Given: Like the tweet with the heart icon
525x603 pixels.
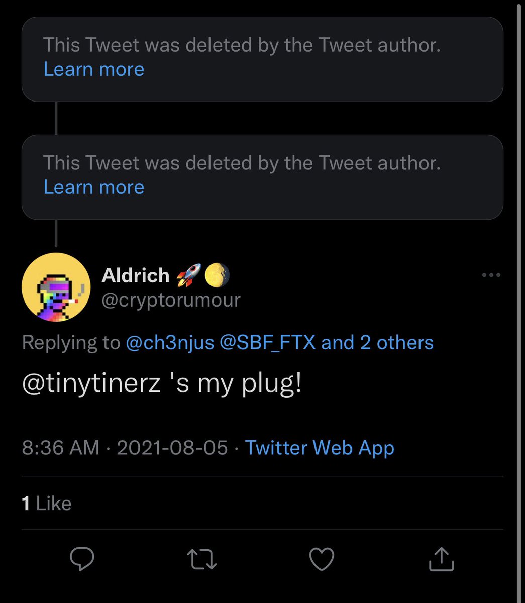Looking at the screenshot, I should pyautogui.click(x=321, y=559).
